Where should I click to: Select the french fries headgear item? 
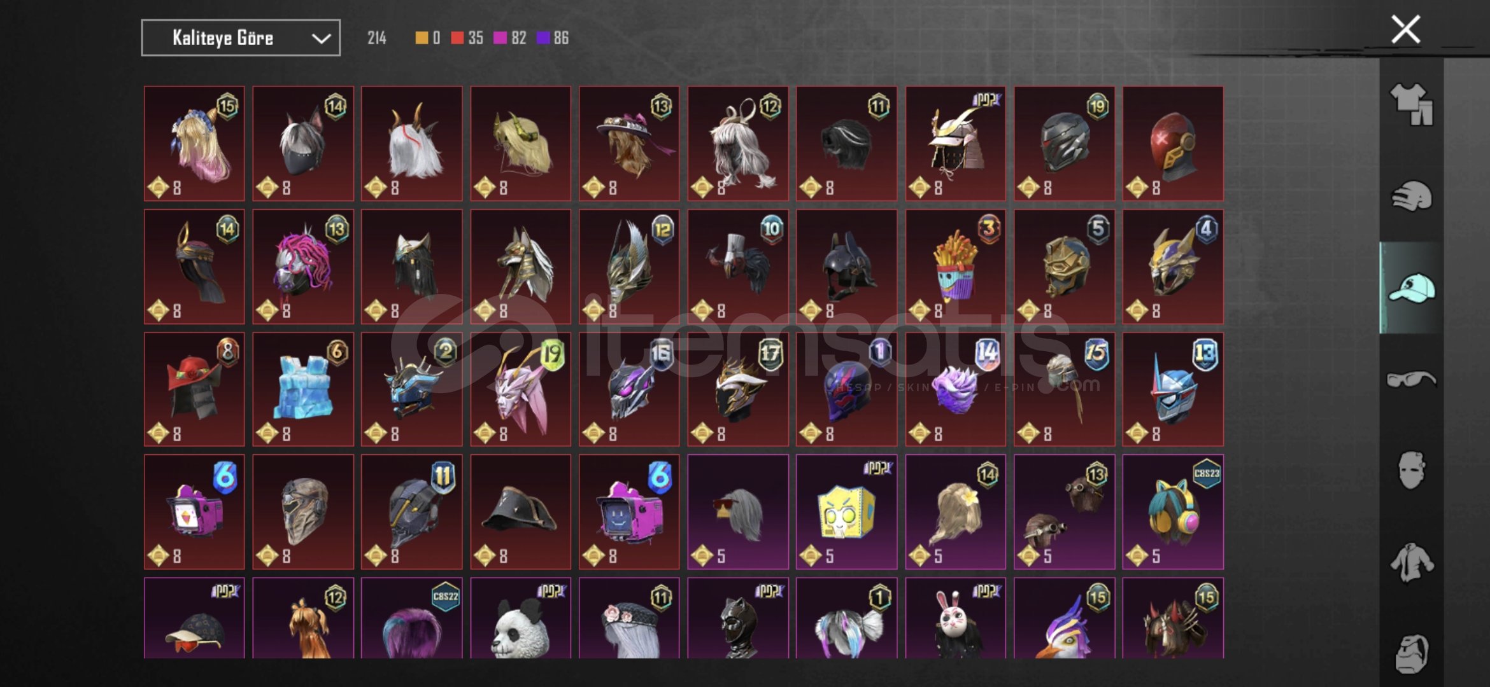click(x=955, y=267)
